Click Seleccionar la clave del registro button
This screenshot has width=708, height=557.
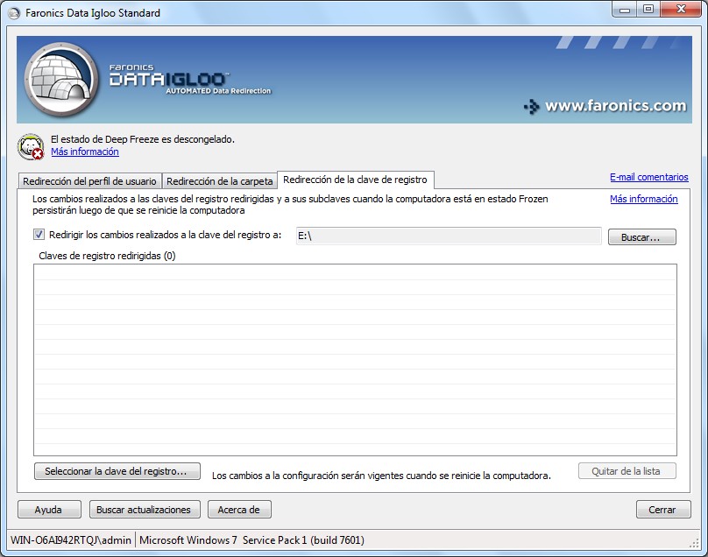point(117,471)
